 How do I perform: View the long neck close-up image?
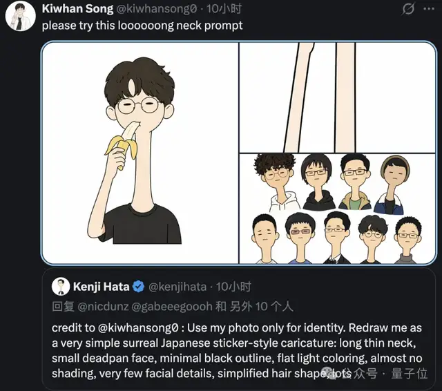point(336,95)
